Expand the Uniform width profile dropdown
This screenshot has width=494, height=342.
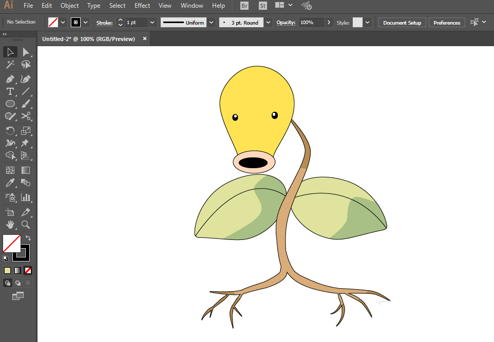pyautogui.click(x=211, y=23)
